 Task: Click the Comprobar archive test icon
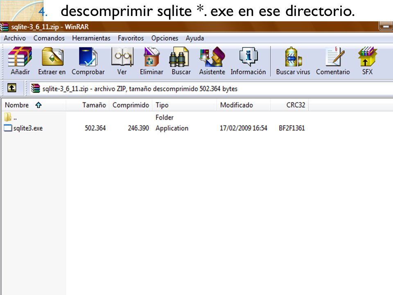click(x=88, y=57)
